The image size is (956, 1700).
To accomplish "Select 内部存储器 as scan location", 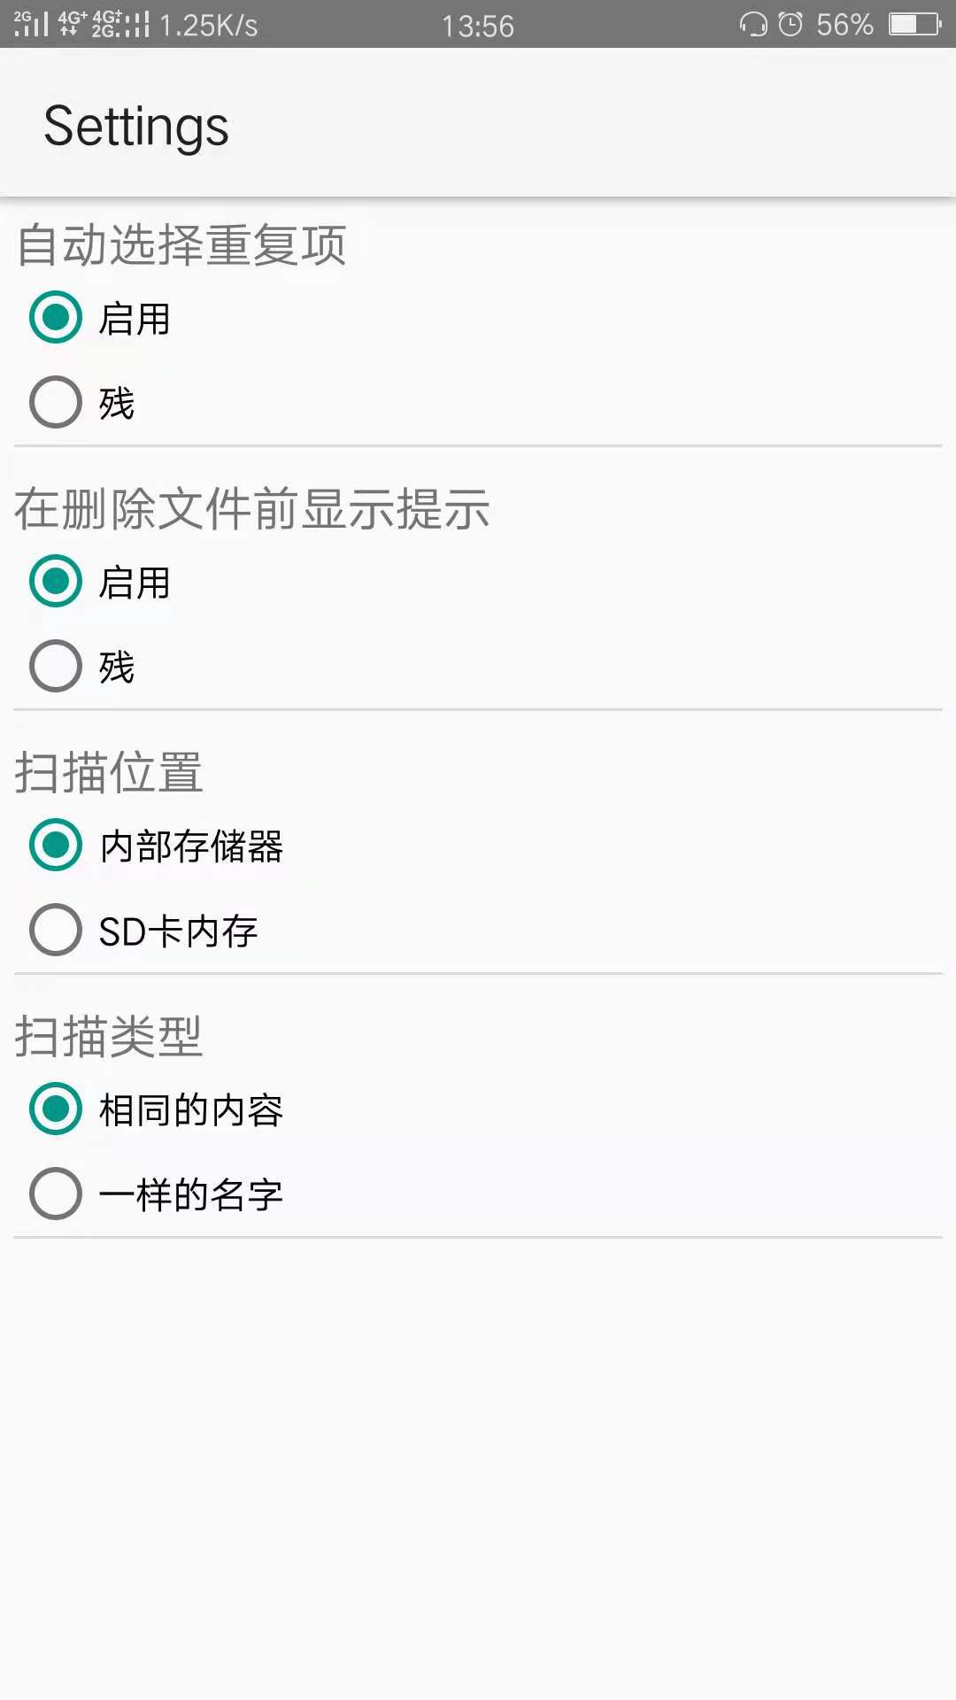I will 56,845.
